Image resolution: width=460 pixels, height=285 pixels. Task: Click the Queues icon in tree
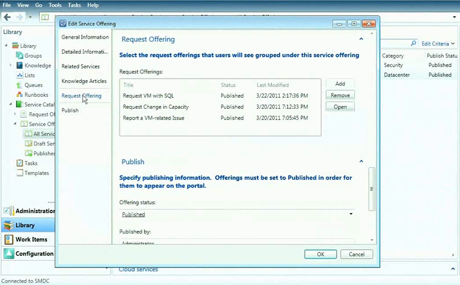20,85
